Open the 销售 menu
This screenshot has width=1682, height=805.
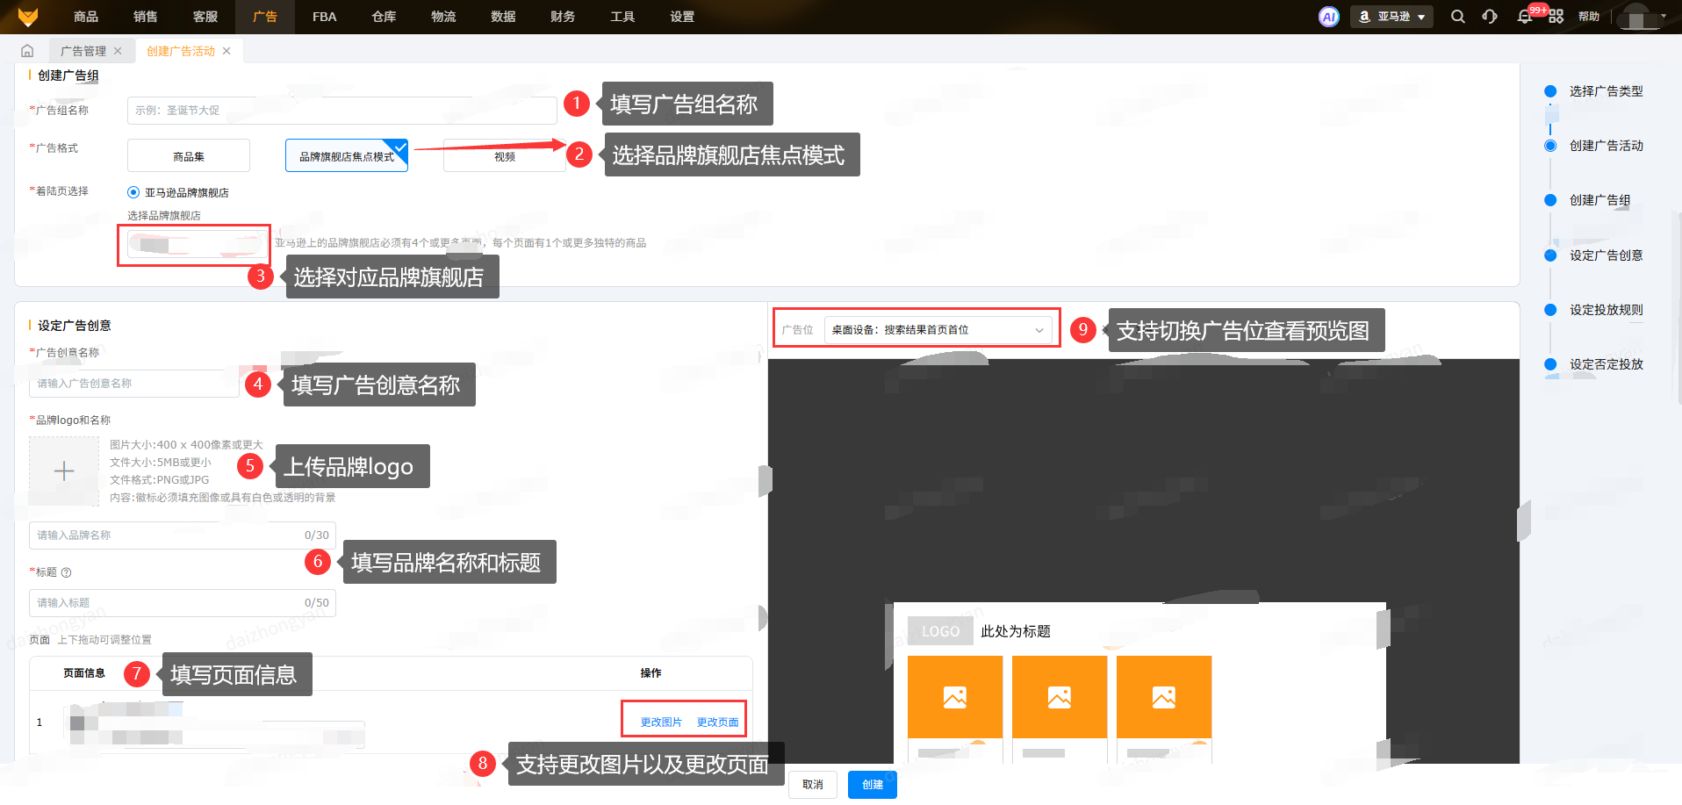[x=146, y=17]
